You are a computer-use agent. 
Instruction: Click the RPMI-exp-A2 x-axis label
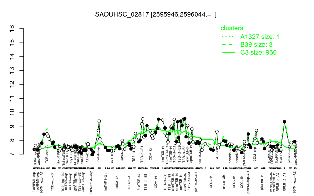[294, 182]
